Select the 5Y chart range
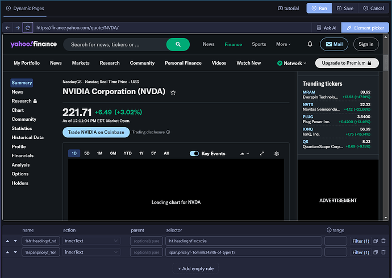 coord(153,153)
